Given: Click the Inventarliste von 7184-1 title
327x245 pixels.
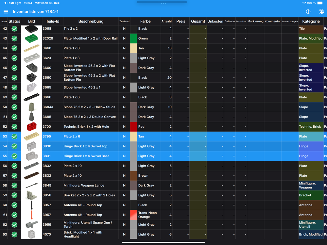Looking at the screenshot, I should click(x=36, y=12).
